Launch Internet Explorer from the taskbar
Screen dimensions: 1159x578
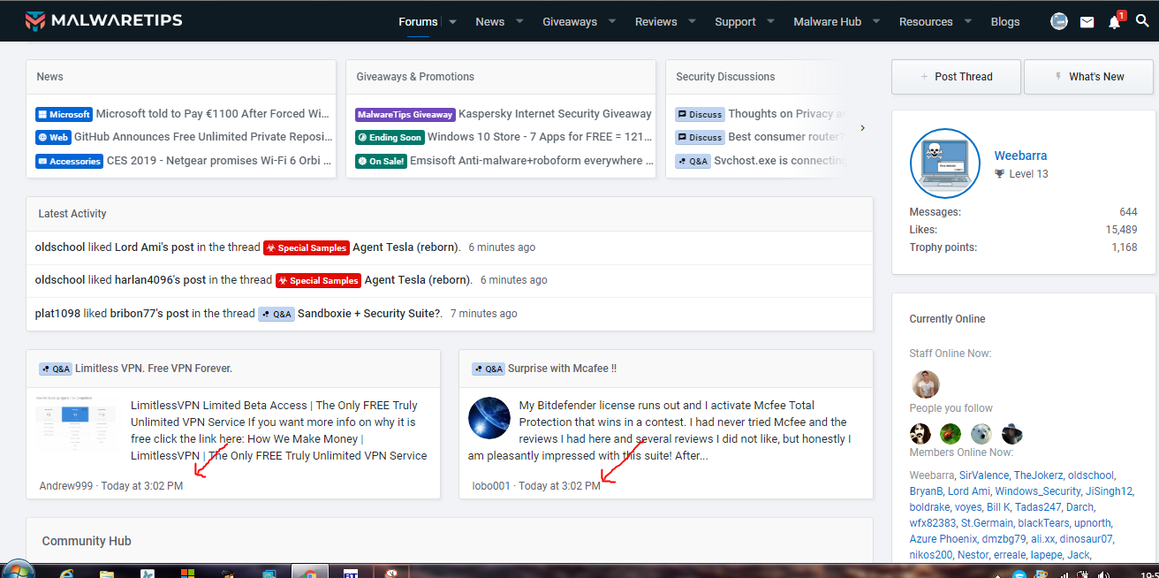pos(67,572)
